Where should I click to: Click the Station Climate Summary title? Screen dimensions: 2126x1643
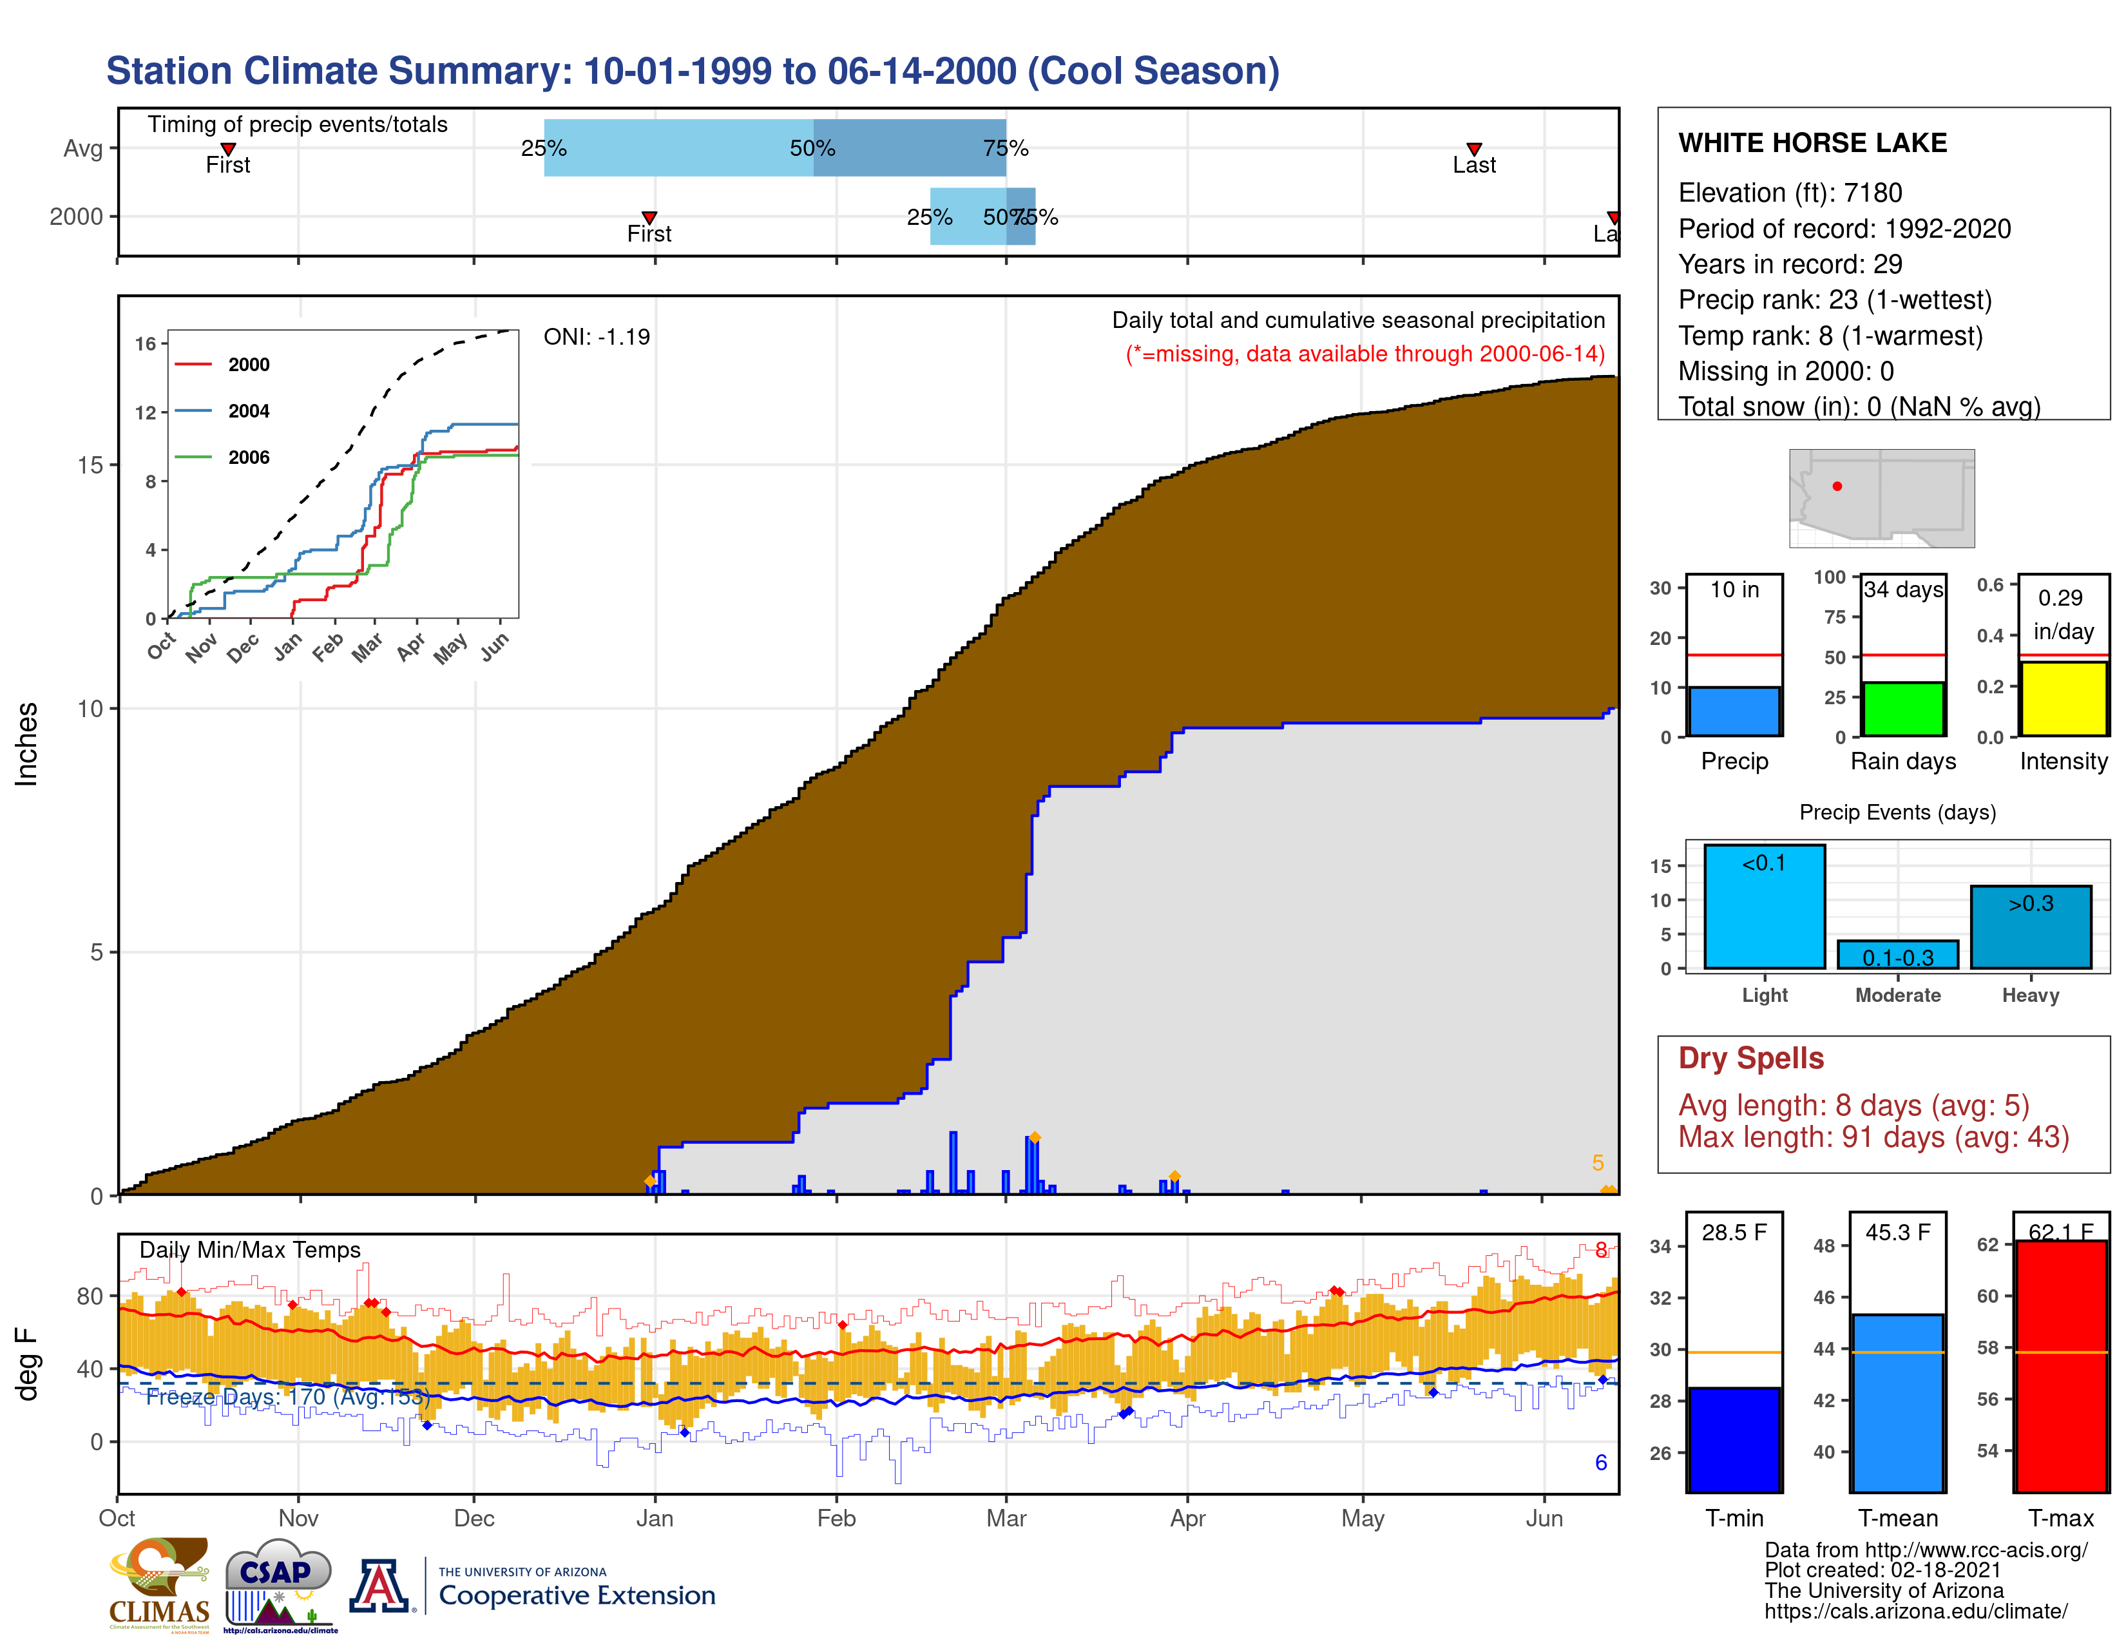[x=692, y=71]
